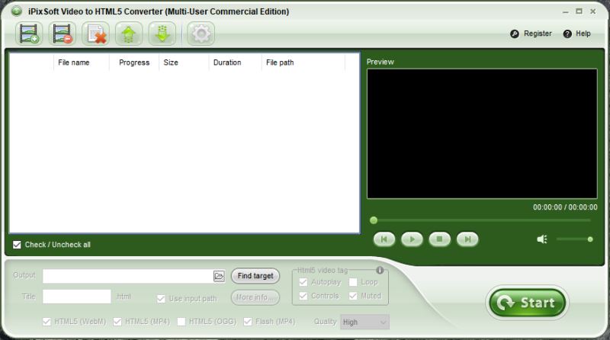Click the volume slider handle

tap(590, 239)
